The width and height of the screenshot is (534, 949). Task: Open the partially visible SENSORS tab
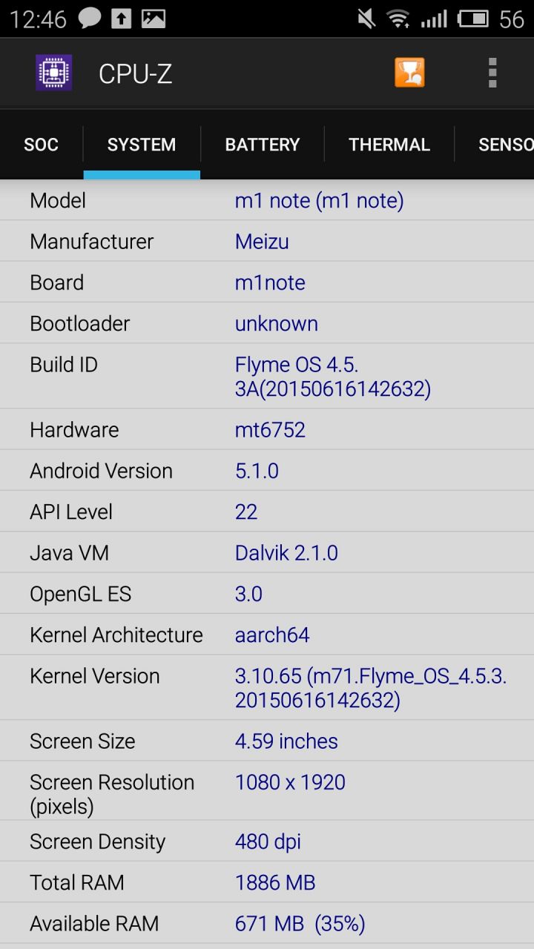[x=495, y=145]
